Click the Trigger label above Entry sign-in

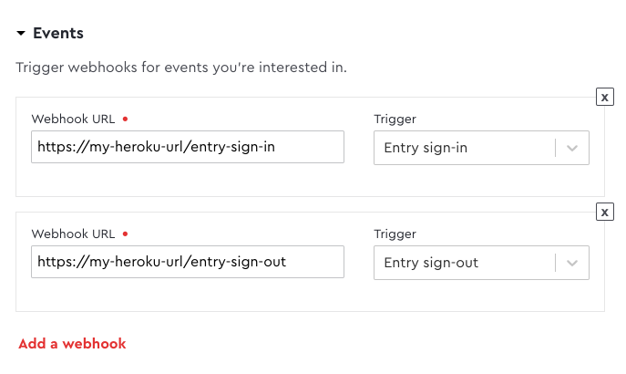tap(395, 119)
